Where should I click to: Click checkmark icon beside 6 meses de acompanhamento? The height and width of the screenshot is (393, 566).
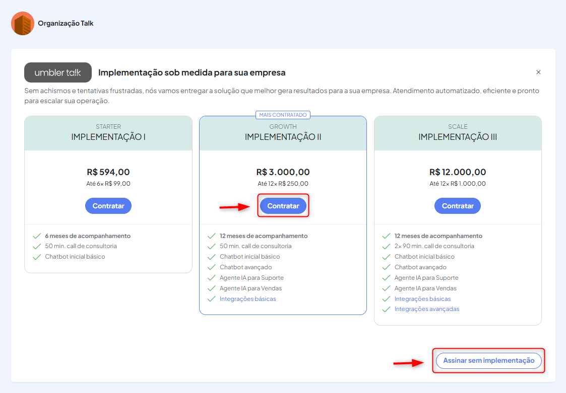tap(36, 236)
